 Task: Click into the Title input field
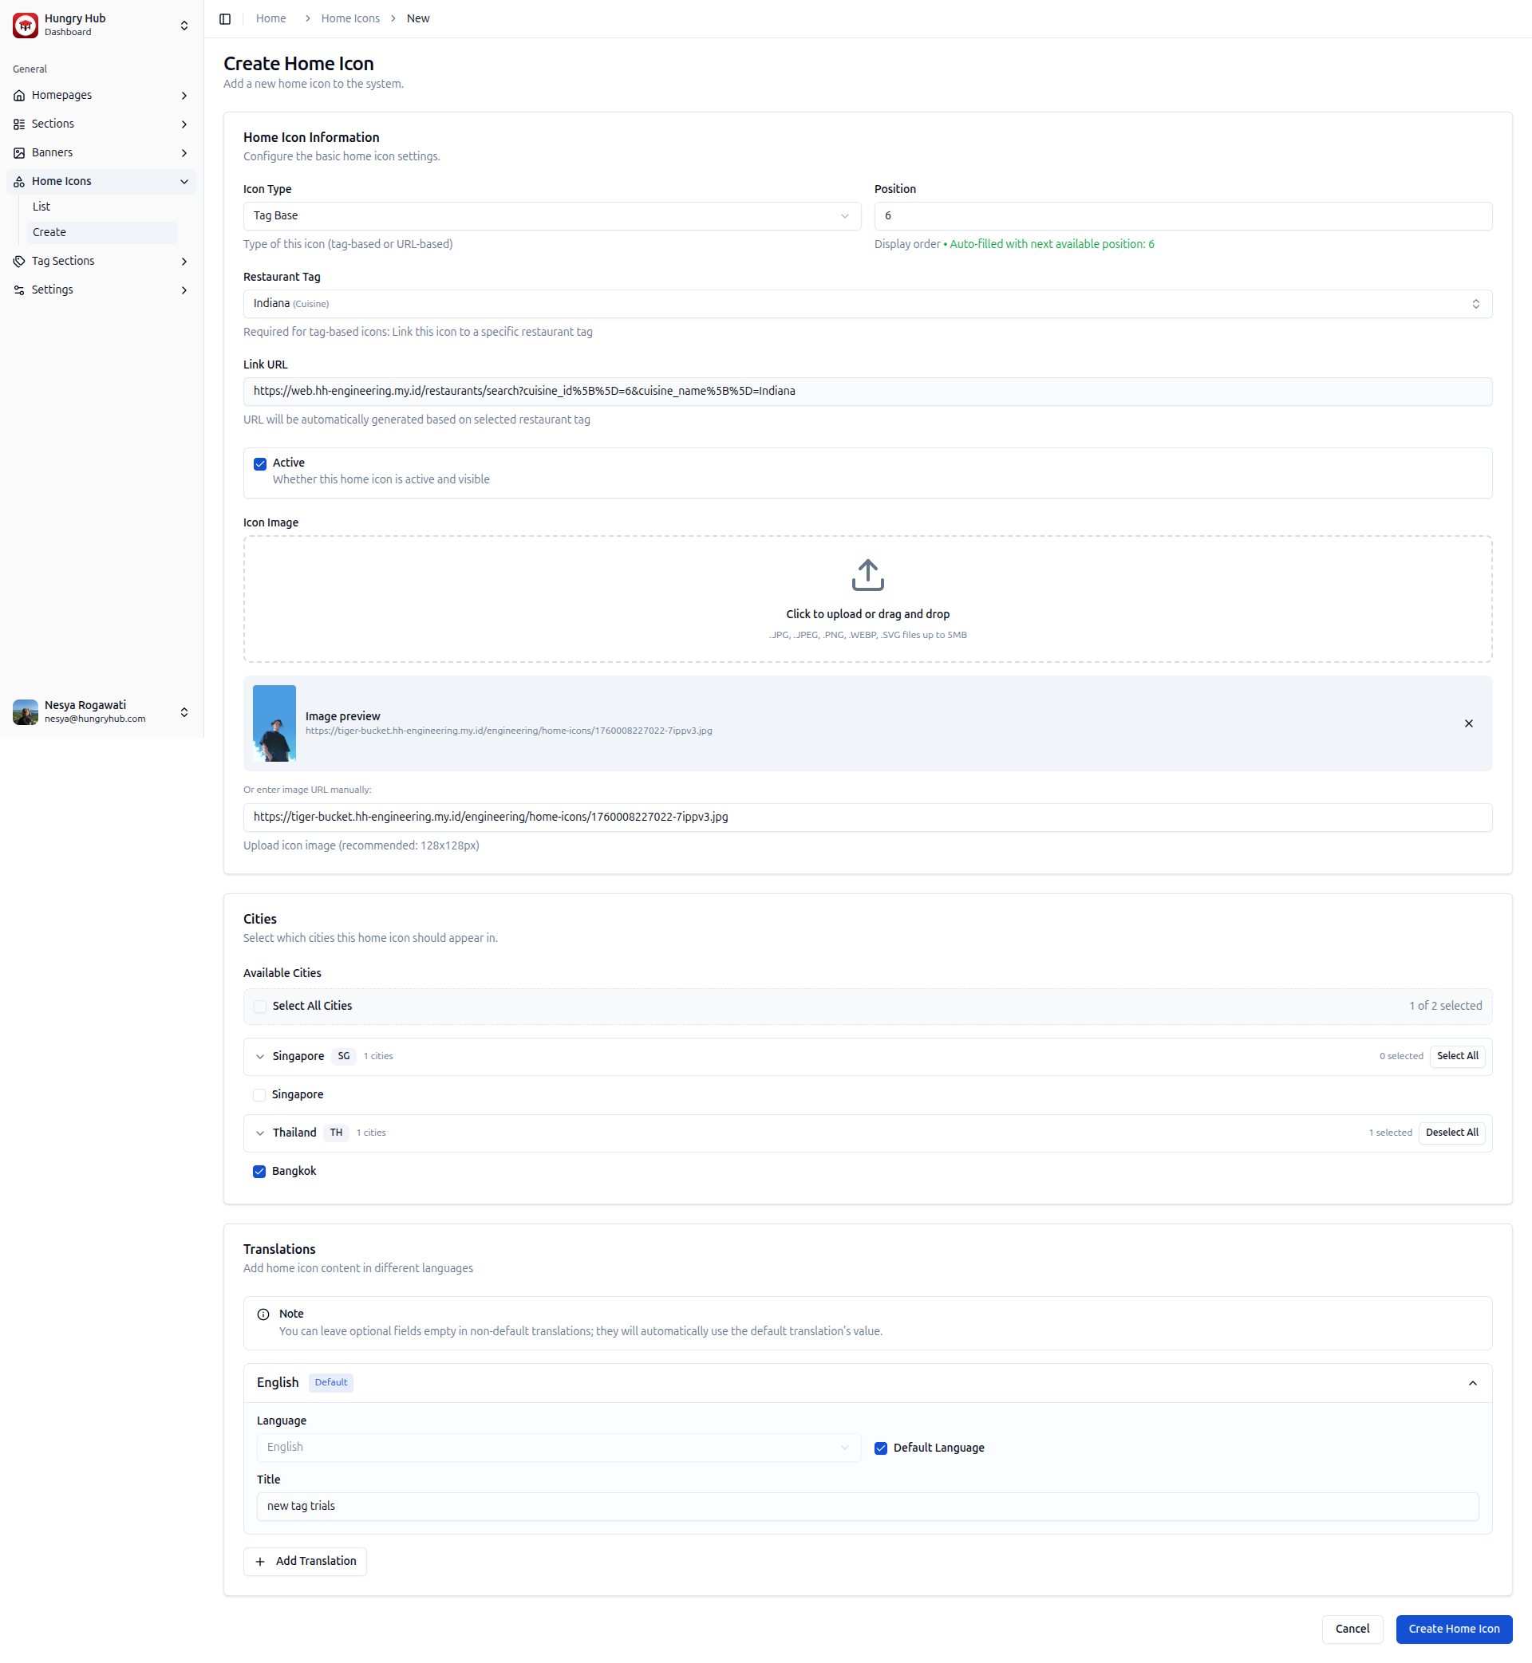click(x=867, y=1506)
